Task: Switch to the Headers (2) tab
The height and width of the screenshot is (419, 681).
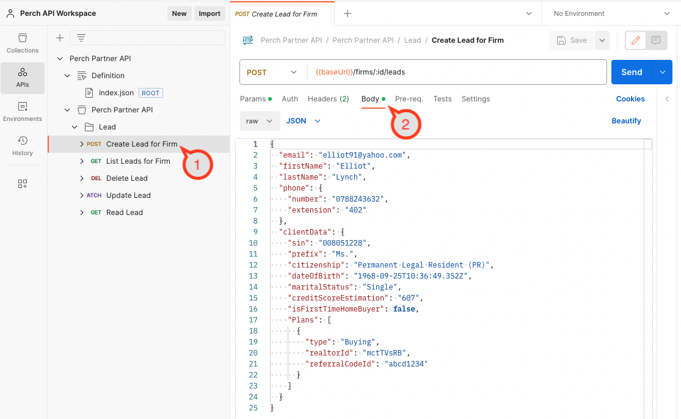Action: 329,99
